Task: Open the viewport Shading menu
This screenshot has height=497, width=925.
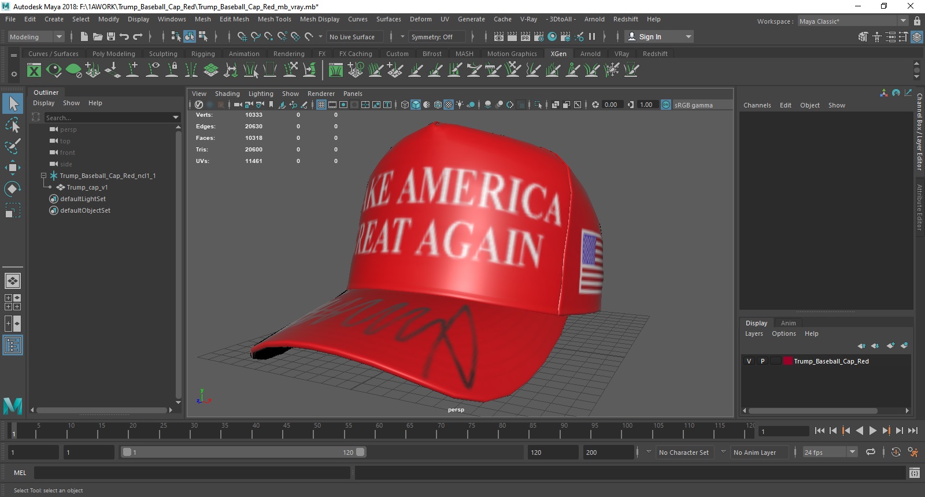Action: point(227,94)
